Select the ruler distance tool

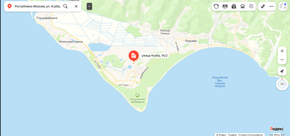coord(263,6)
